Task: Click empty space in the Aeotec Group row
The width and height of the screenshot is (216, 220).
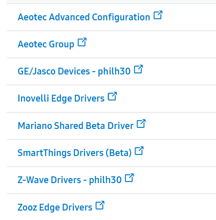Action: (x=162, y=44)
